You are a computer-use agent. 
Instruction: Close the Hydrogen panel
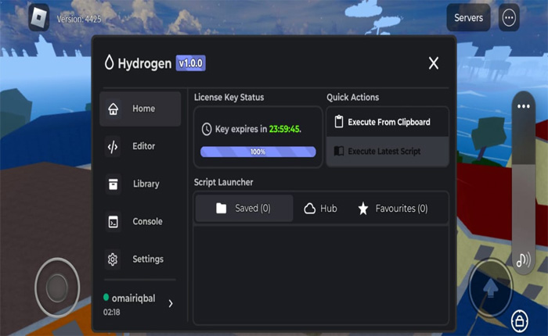coord(434,63)
